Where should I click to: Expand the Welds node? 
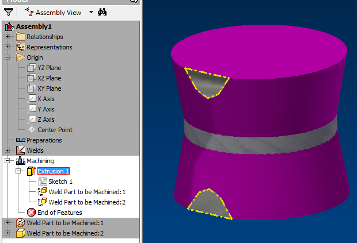click(x=7, y=150)
